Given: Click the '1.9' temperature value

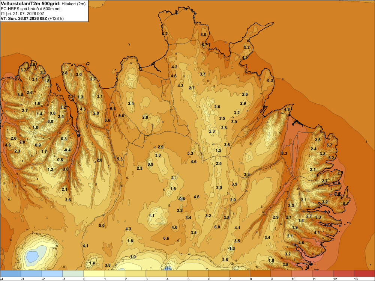Looking at the screenshot, I should (x=295, y=227).
